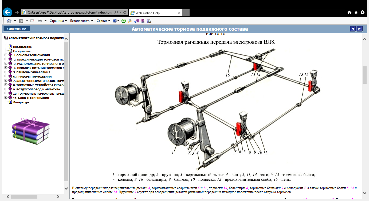Refresh the page with reload icon
Viewport: 369px width, 201px height.
click(x=125, y=13)
